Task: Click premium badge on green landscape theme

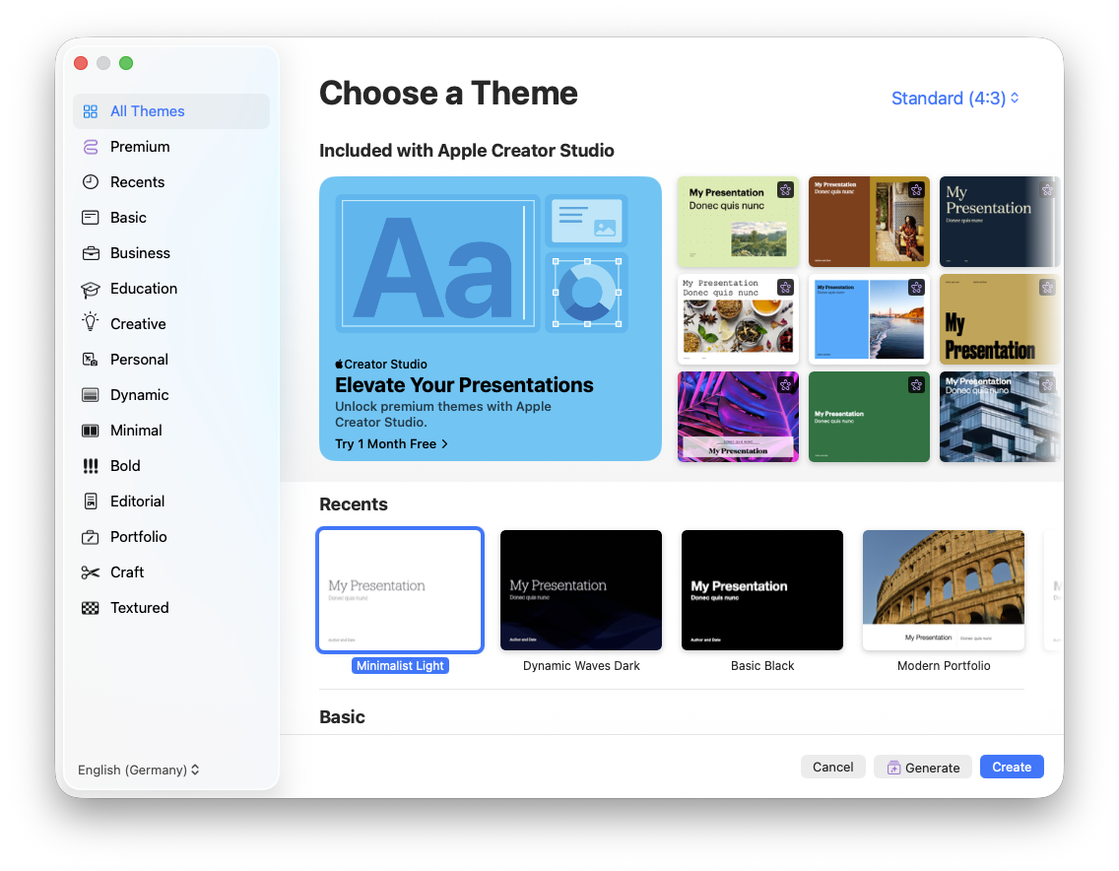Action: pos(785,190)
